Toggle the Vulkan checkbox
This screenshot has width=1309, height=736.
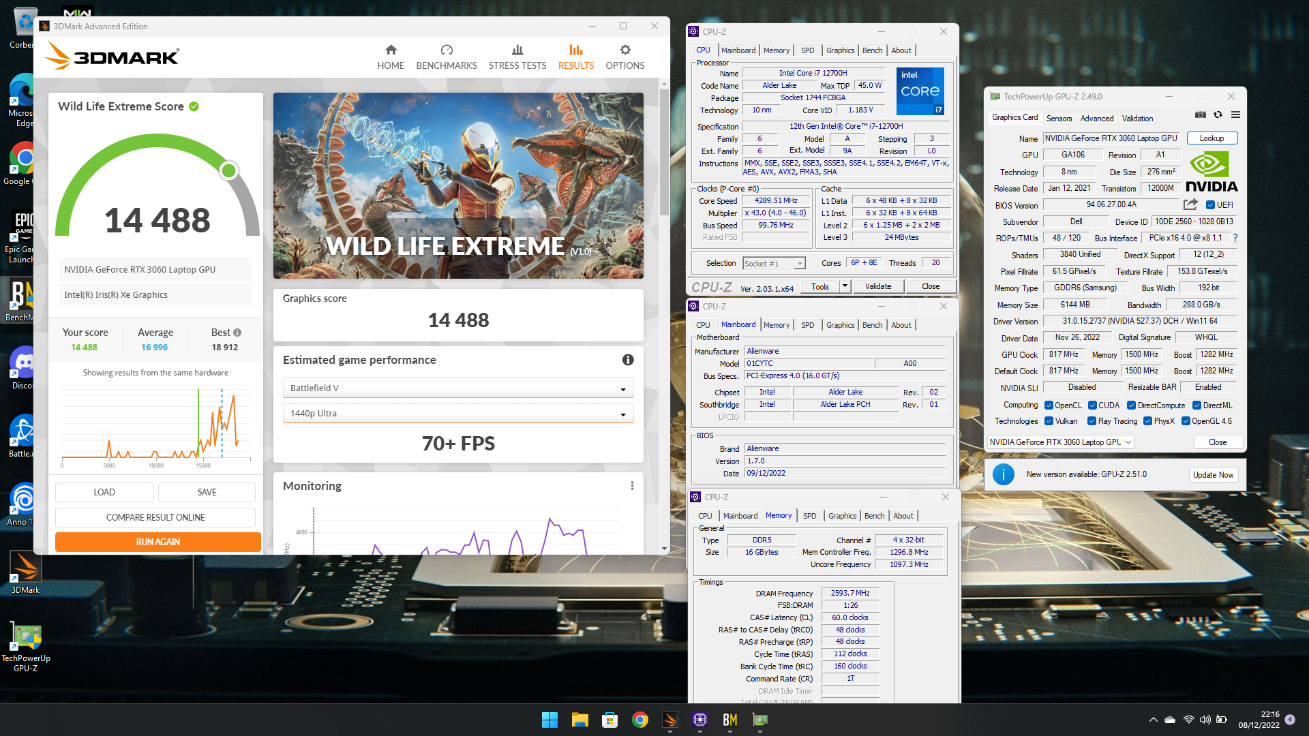[x=1049, y=421]
